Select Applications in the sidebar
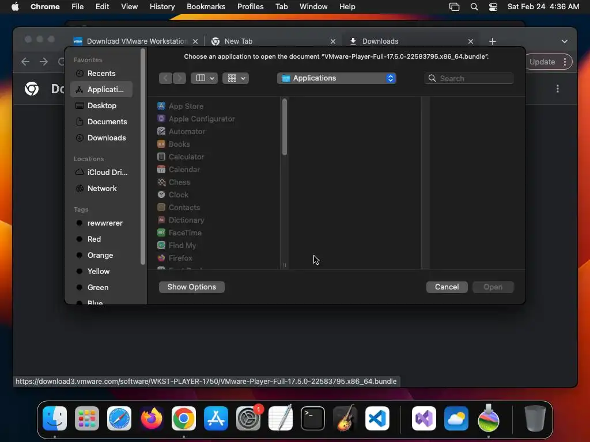The height and width of the screenshot is (442, 590). coord(101,89)
